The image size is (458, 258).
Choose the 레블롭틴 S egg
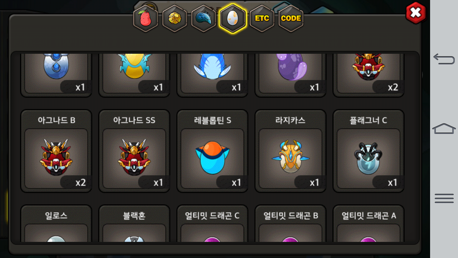click(x=213, y=151)
